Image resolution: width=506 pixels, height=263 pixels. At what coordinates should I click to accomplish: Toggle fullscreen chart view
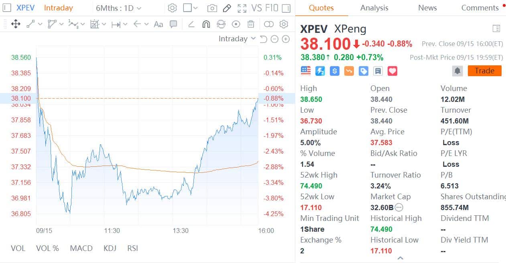point(242,8)
